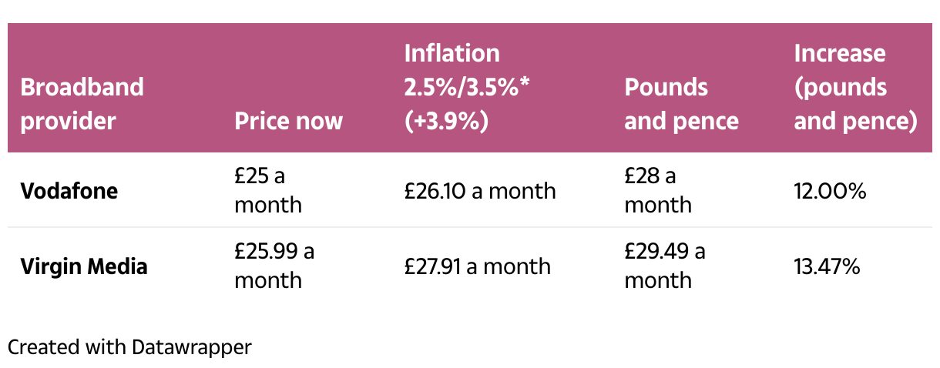The width and height of the screenshot is (940, 368).
Task: Select the Increase (pounds and pence) header
Action: tap(855, 87)
